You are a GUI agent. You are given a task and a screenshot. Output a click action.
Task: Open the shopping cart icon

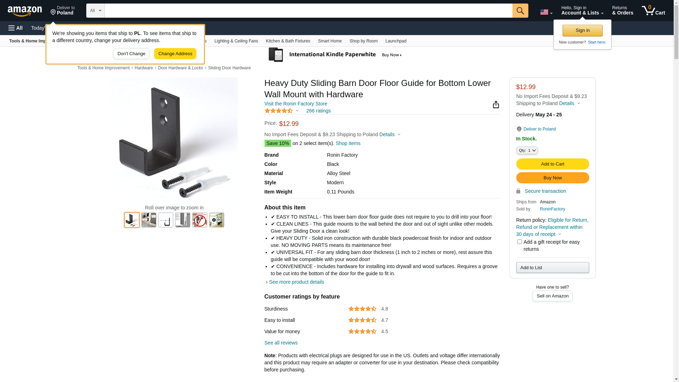(654, 11)
